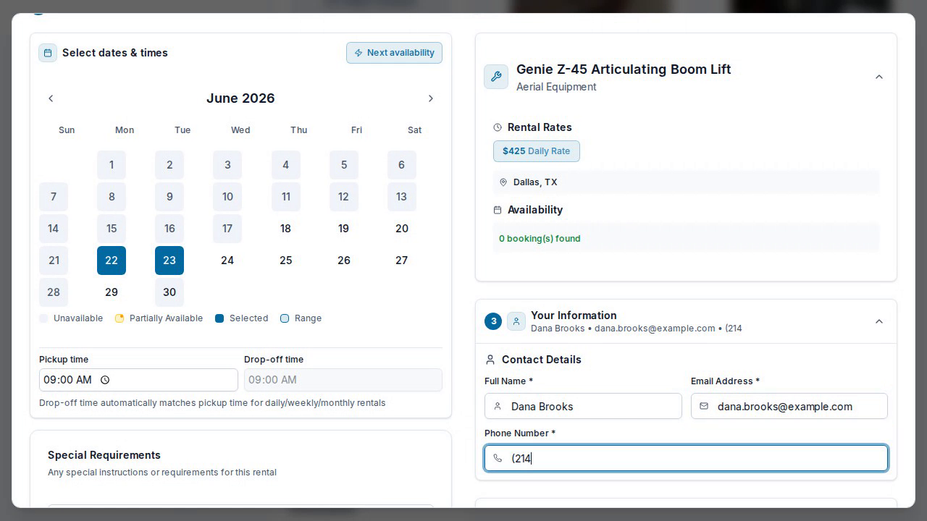Click the calendar icon beside Select dates & times

[x=48, y=53]
